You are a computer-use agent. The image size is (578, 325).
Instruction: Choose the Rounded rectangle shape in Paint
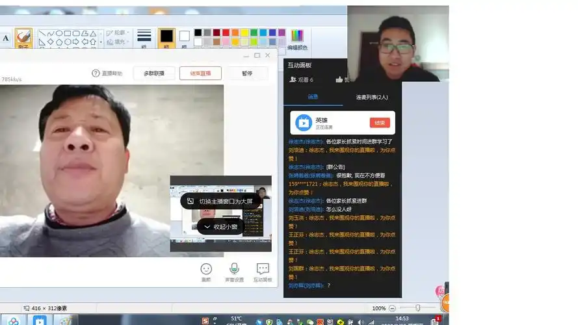(x=76, y=34)
